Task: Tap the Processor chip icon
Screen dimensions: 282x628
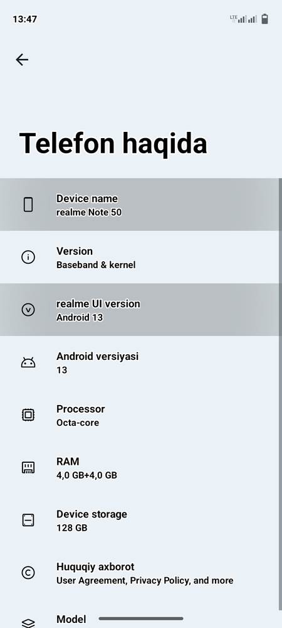Action: [x=28, y=415]
